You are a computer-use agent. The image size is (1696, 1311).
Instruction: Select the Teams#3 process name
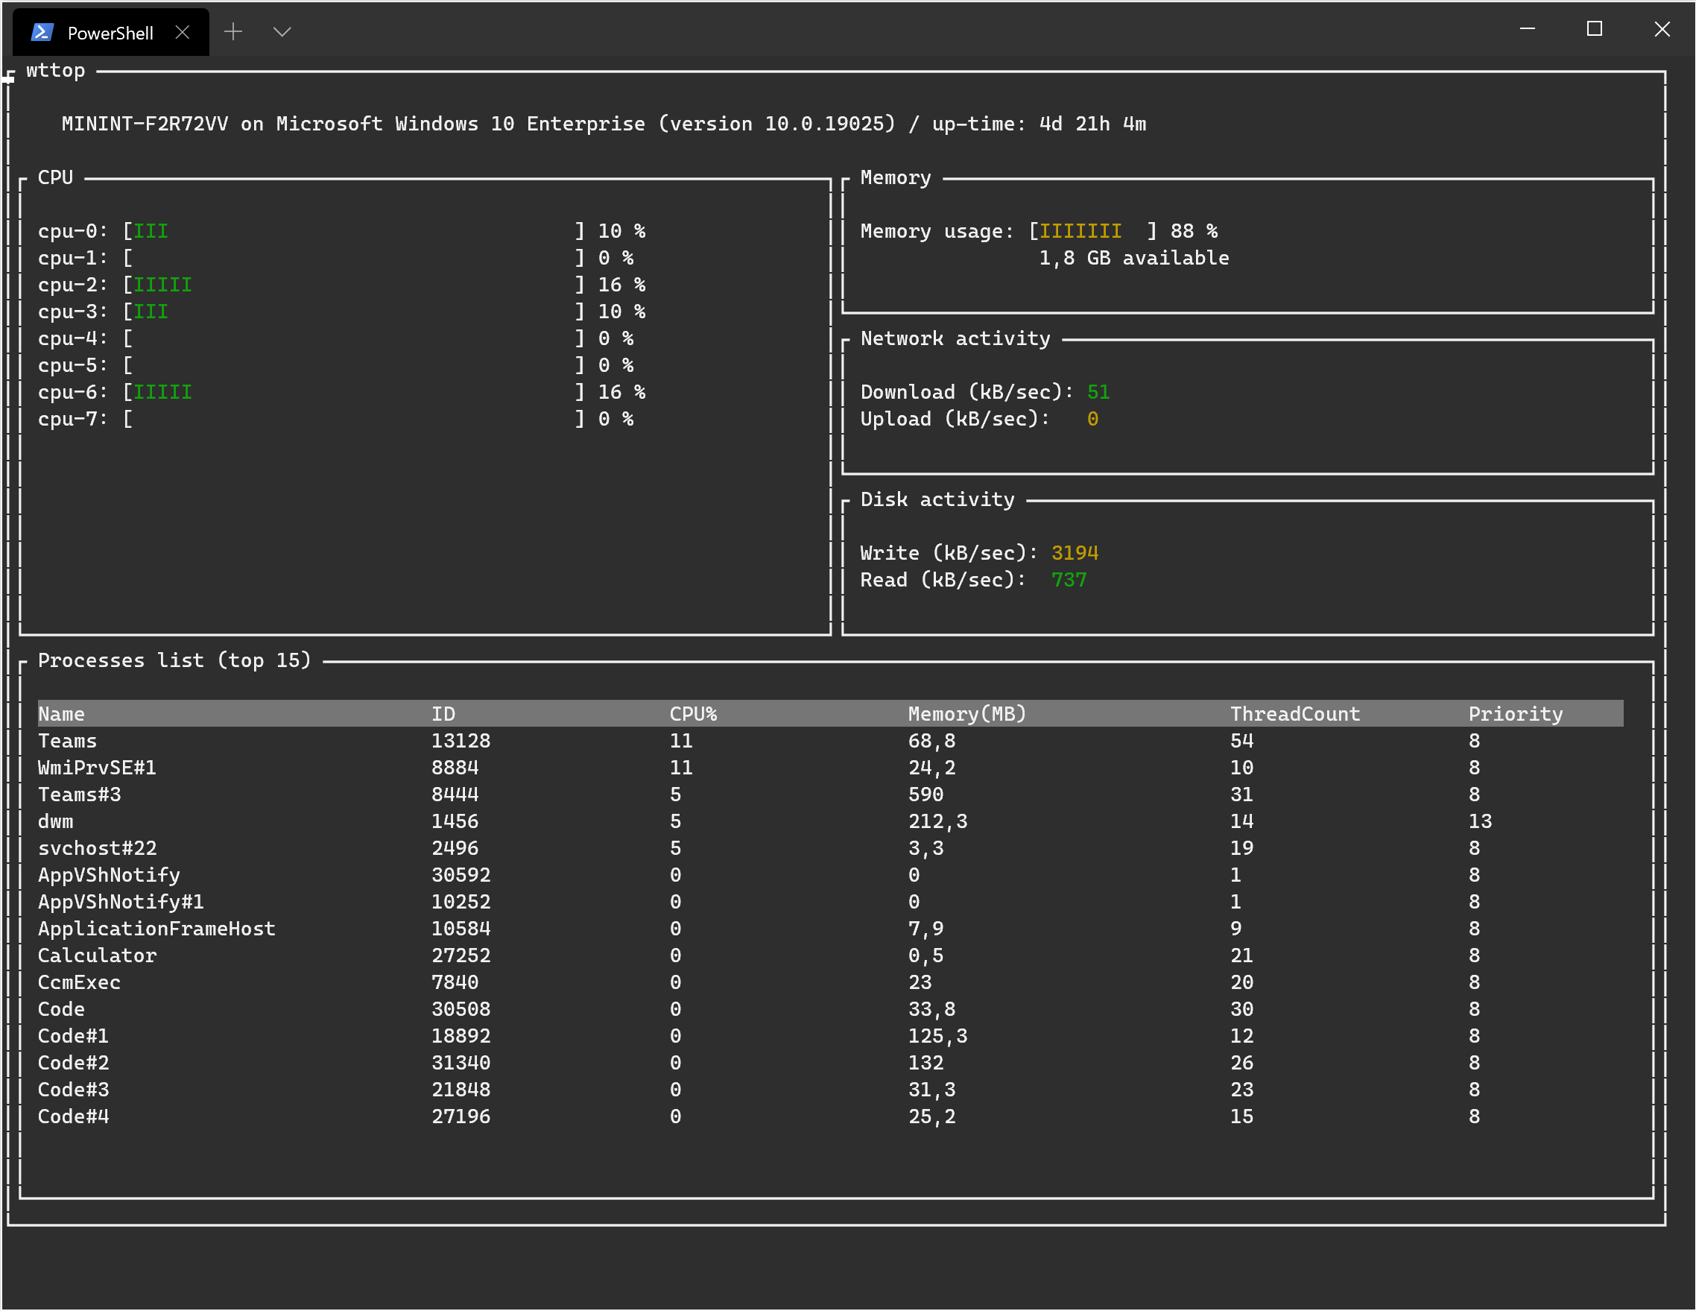[x=79, y=795]
